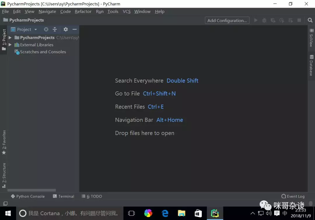Toggle the Z: Structure side tab
The width and height of the screenshot is (315, 220).
click(x=4, y=175)
